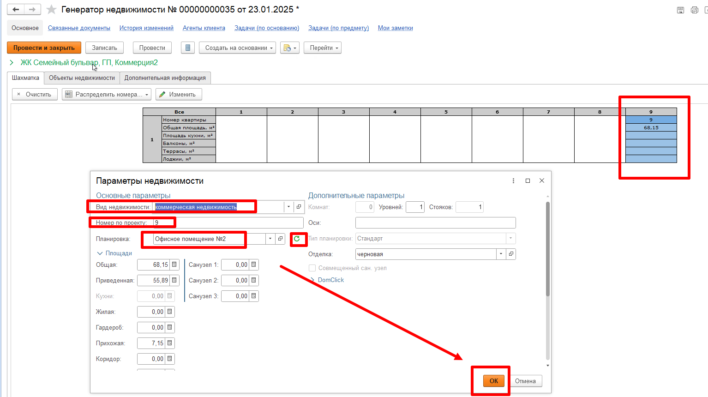Open Создать на основании dropdown
This screenshot has height=397, width=708.
click(237, 48)
